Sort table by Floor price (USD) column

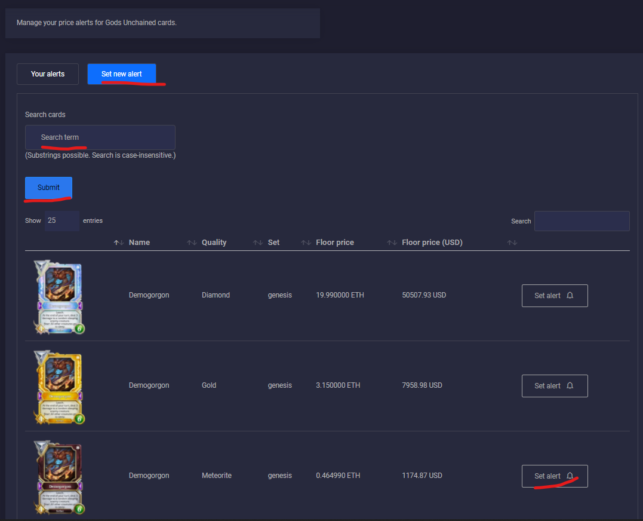point(432,243)
